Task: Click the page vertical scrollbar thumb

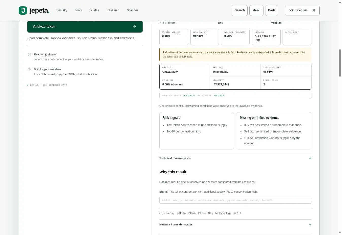Action: 340,63
